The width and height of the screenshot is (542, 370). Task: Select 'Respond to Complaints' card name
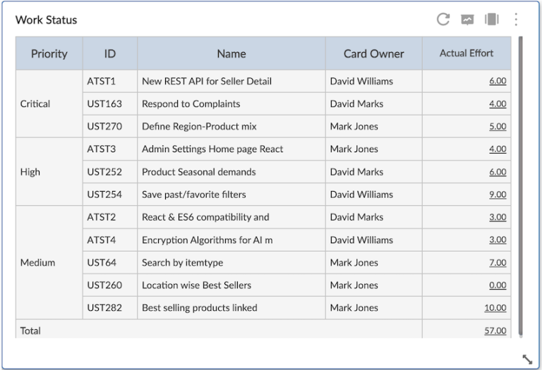[191, 104]
